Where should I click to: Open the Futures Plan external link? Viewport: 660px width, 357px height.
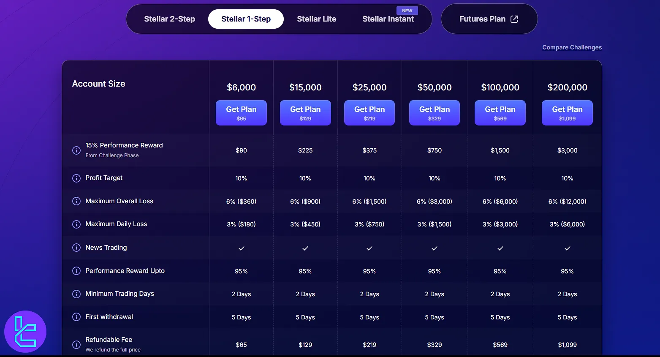(489, 19)
